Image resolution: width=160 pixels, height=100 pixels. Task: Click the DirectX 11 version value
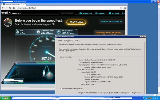pyautogui.click(x=94, y=84)
